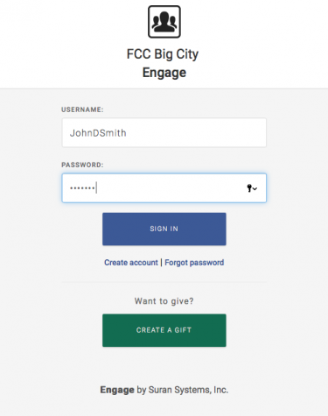Click the Engage heading under the title

point(164,73)
